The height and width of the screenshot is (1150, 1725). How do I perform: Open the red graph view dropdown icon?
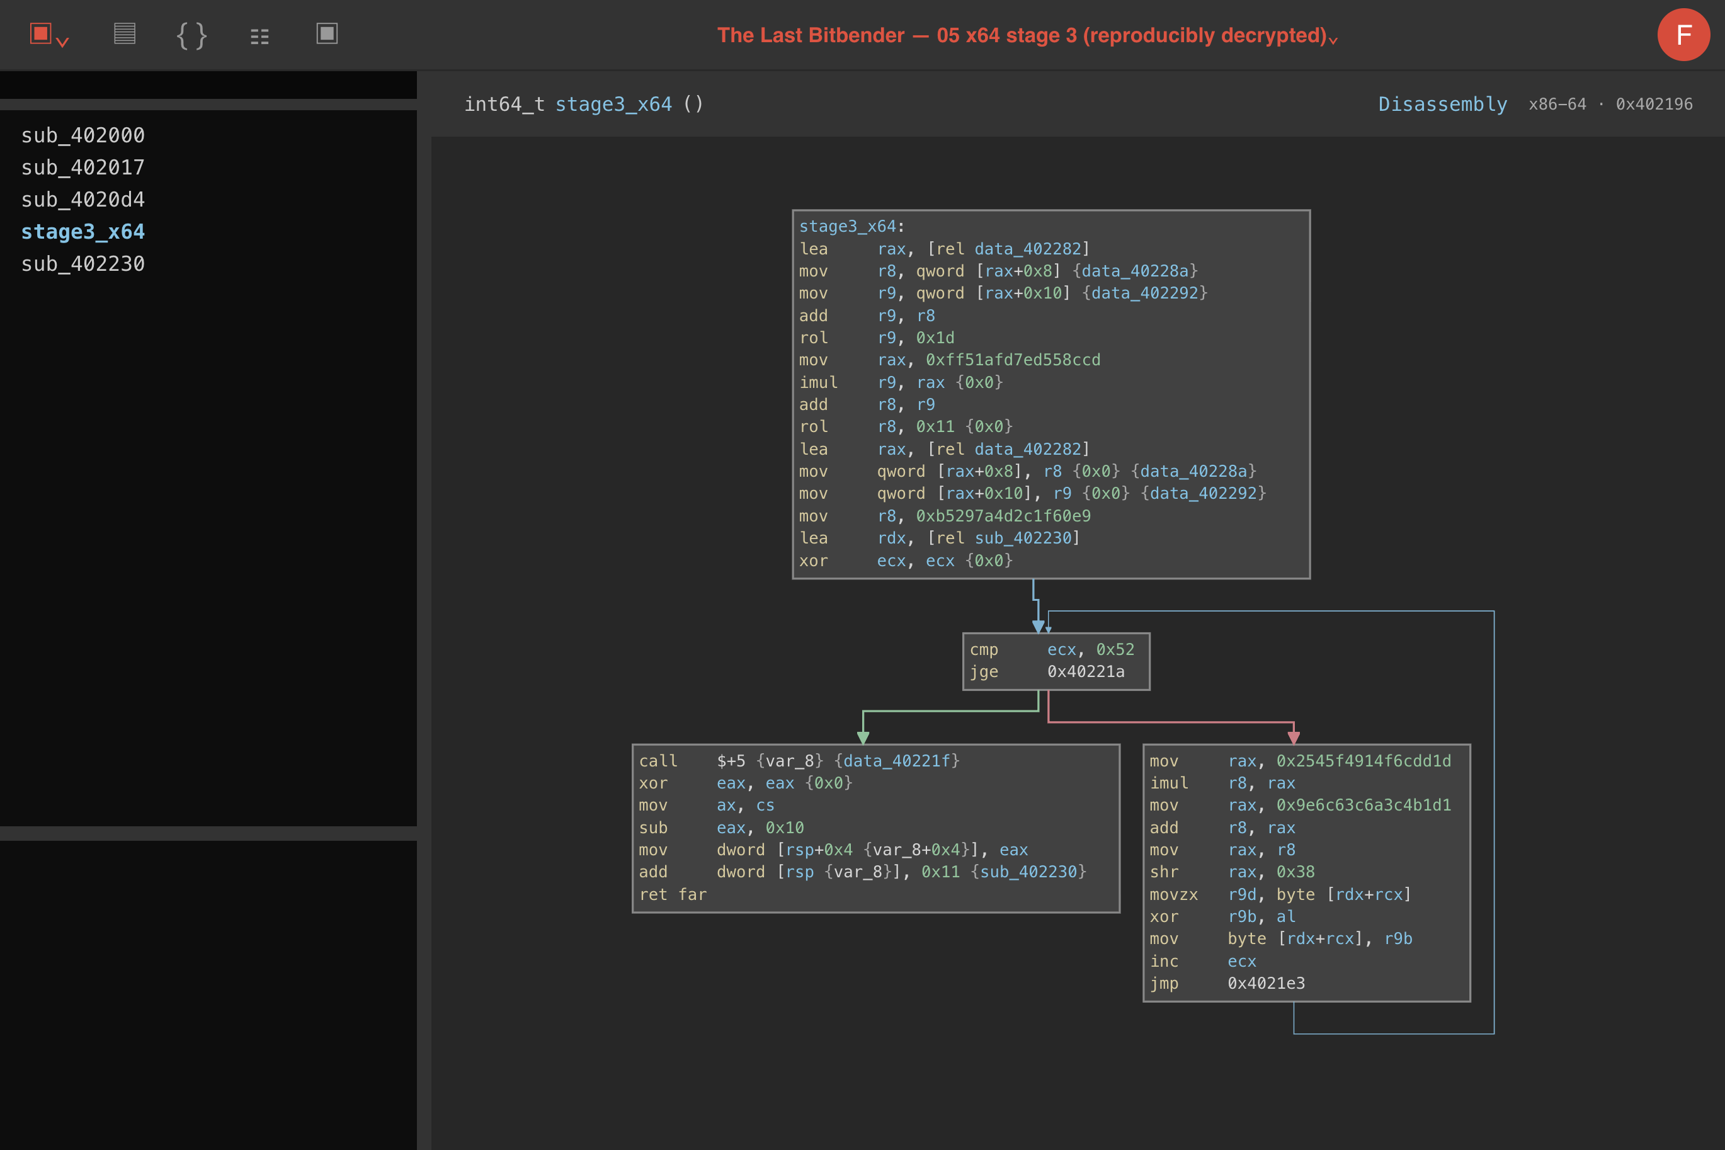coord(49,35)
